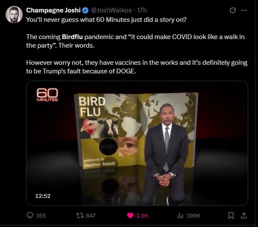Click the share upload icon
Image resolution: width=258 pixels, height=227 pixels.
pos(244,215)
